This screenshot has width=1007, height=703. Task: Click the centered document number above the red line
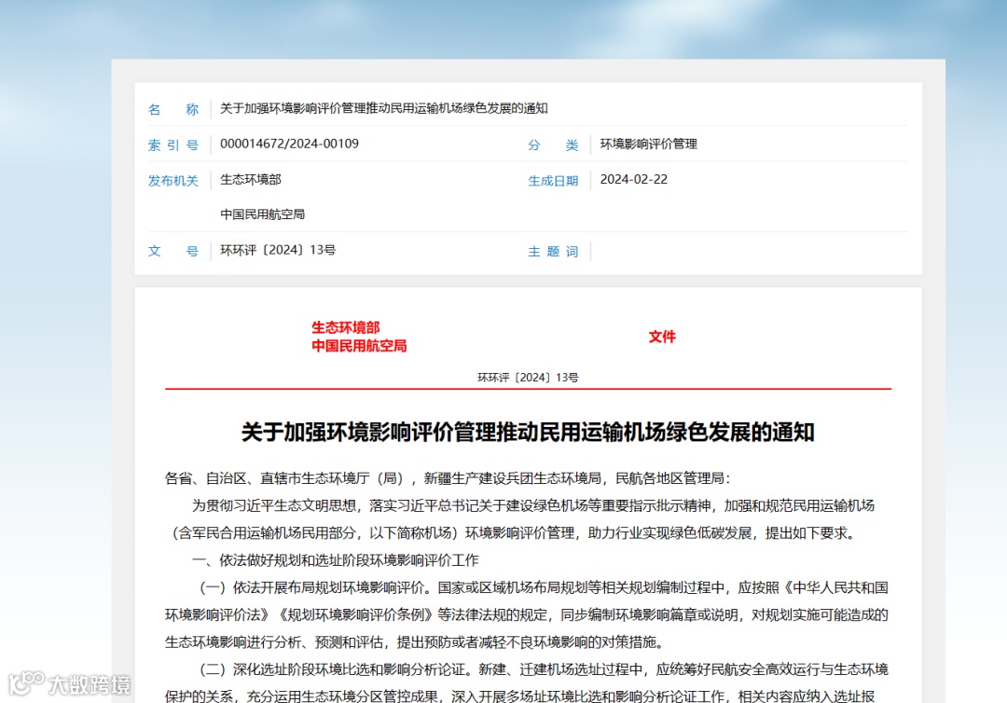tap(528, 378)
